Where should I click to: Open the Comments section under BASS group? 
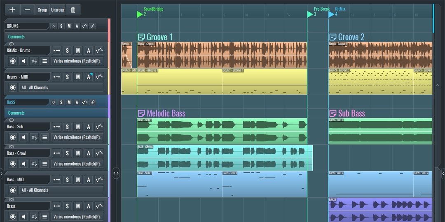coord(16,113)
